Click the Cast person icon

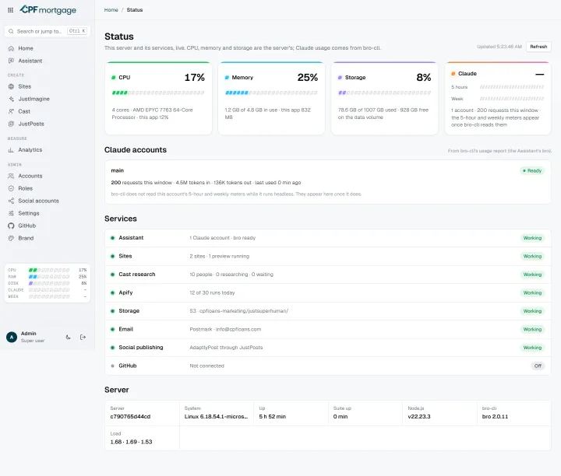click(x=11, y=111)
